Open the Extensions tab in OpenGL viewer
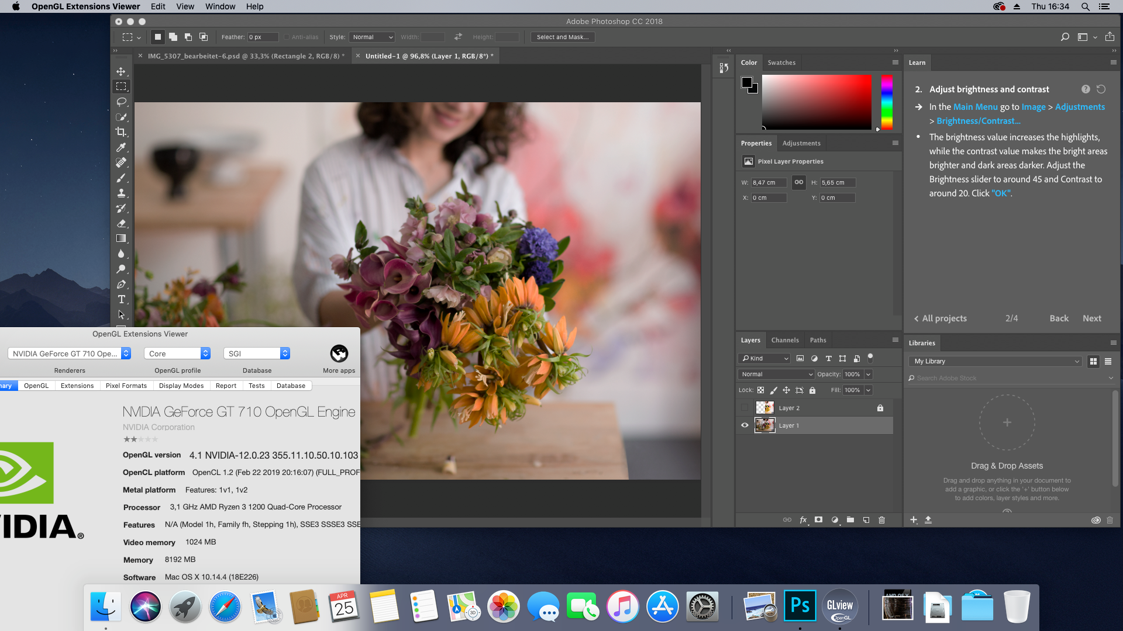Viewport: 1123px width, 631px height. [77, 386]
